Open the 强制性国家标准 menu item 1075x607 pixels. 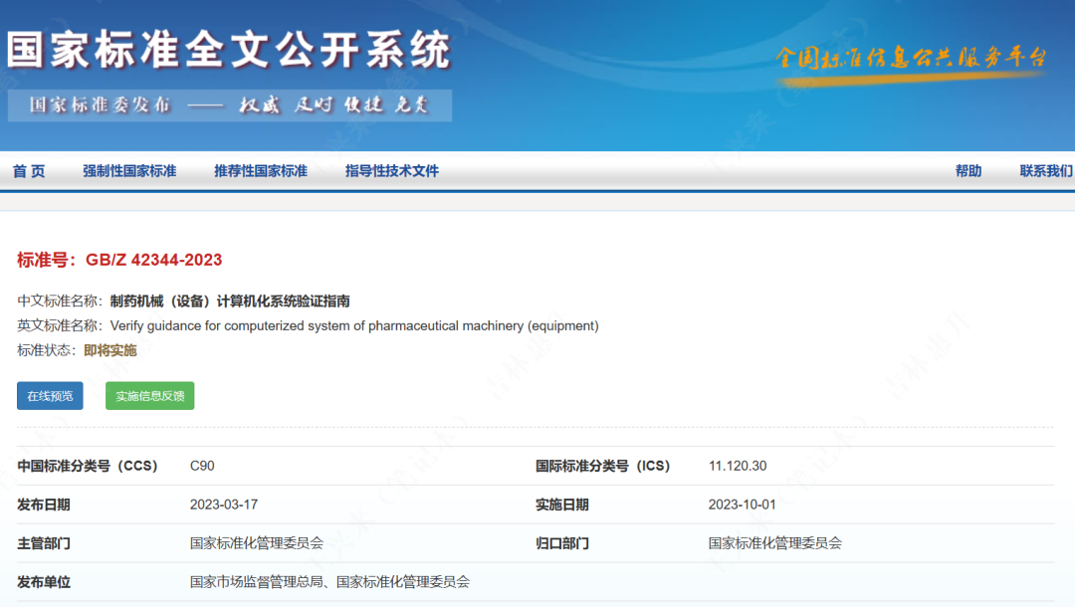129,171
